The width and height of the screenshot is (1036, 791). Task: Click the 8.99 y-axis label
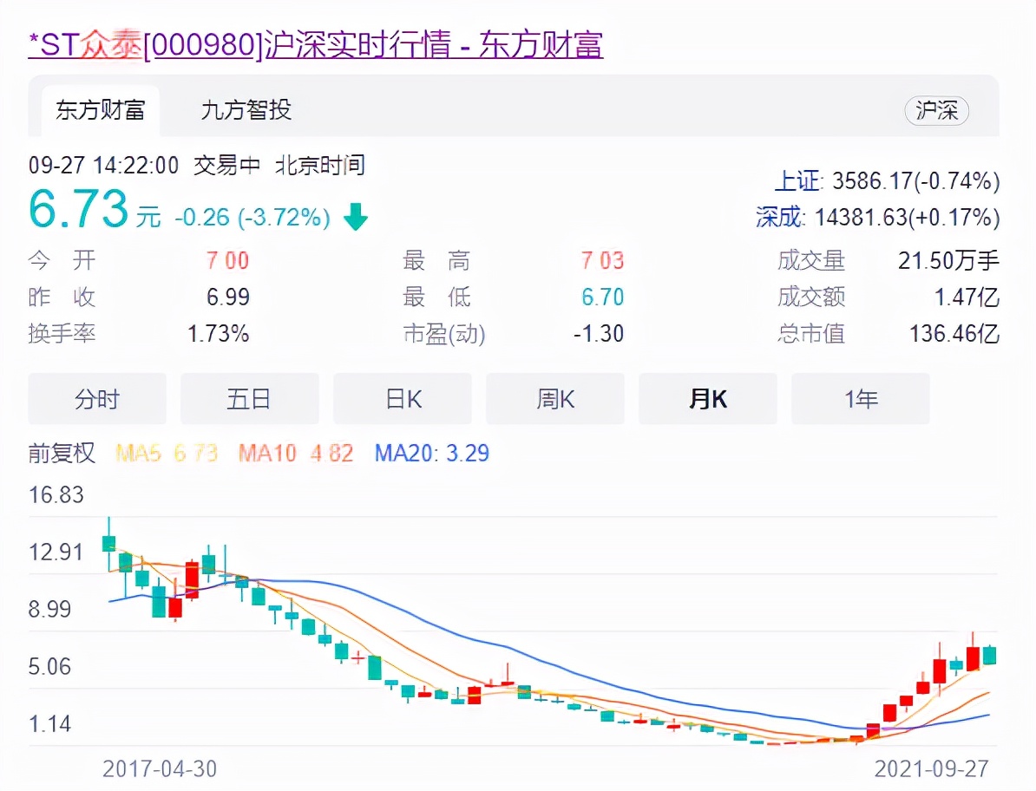click(x=49, y=609)
